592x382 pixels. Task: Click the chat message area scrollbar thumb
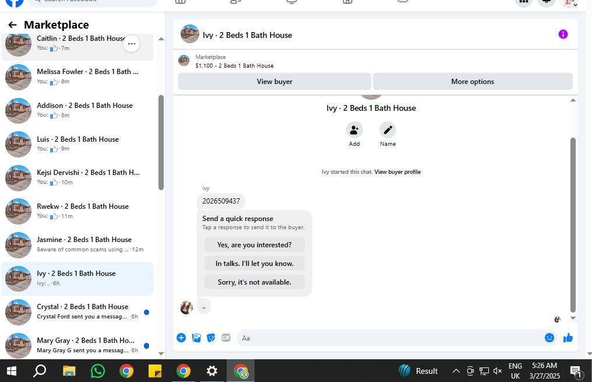pos(573,225)
